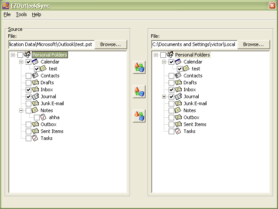Click the source Tasks clipboard icon
This screenshot has width=278, height=209.
pos(35,138)
